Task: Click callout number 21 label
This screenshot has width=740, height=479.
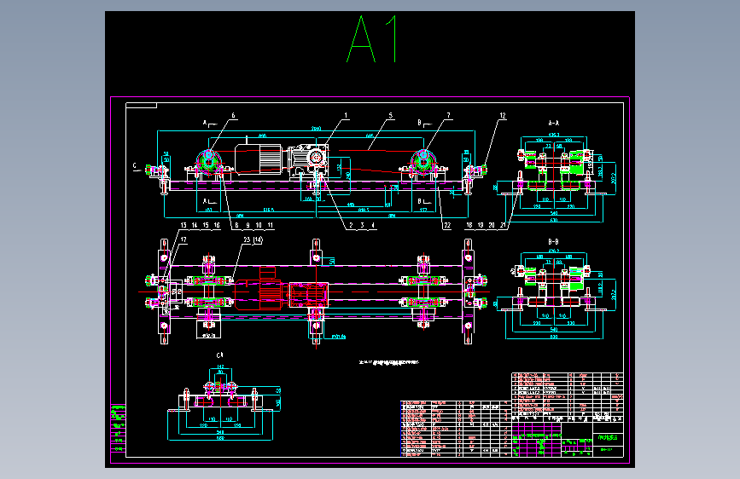Action: tap(503, 225)
